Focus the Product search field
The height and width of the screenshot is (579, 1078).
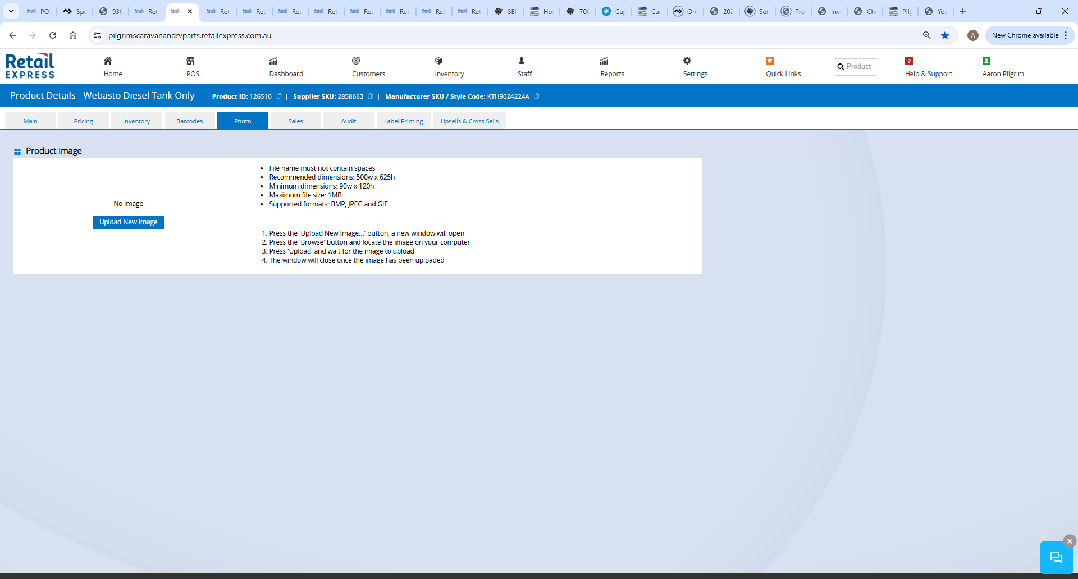856,67
